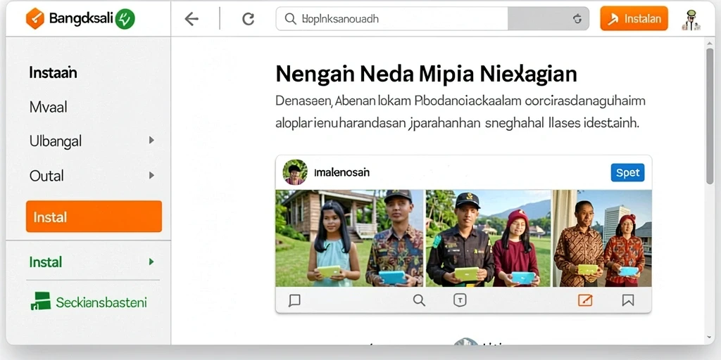Click the orange Instal sidebar button
This screenshot has width=721, height=360.
click(94, 217)
